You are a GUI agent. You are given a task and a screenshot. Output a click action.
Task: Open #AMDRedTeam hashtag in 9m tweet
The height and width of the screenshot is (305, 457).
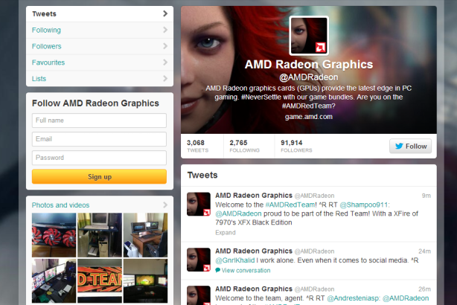[x=290, y=205]
